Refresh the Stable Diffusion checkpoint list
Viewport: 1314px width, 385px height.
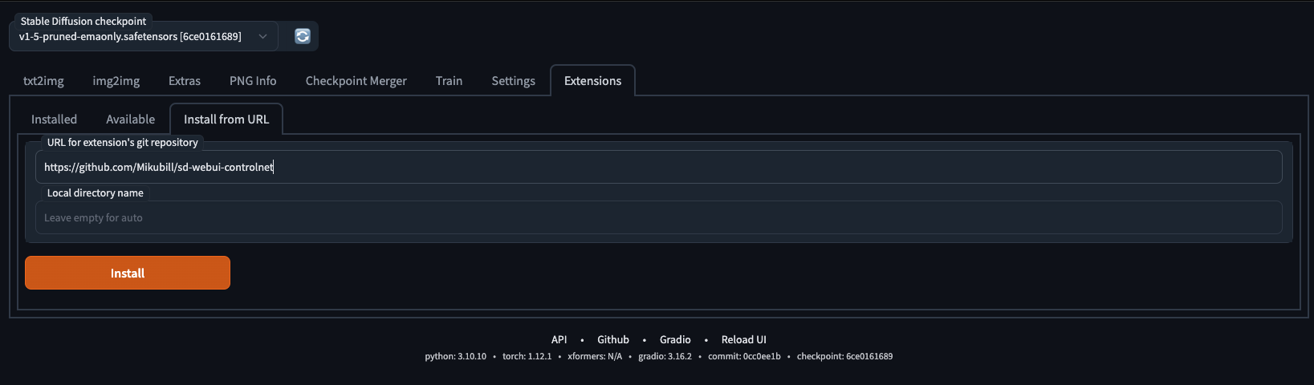tap(303, 36)
